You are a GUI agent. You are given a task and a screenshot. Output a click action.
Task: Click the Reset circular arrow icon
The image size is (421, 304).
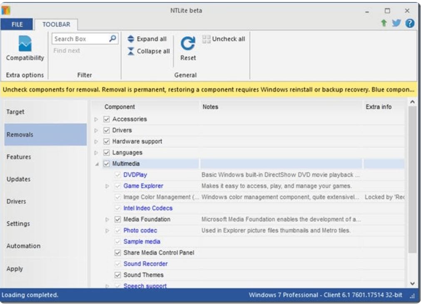(x=188, y=44)
